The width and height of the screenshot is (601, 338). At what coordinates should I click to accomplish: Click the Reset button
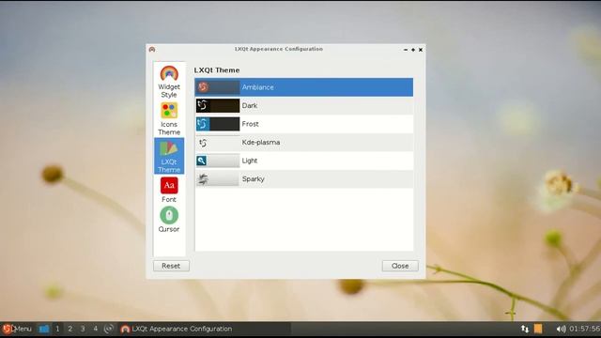coord(171,266)
